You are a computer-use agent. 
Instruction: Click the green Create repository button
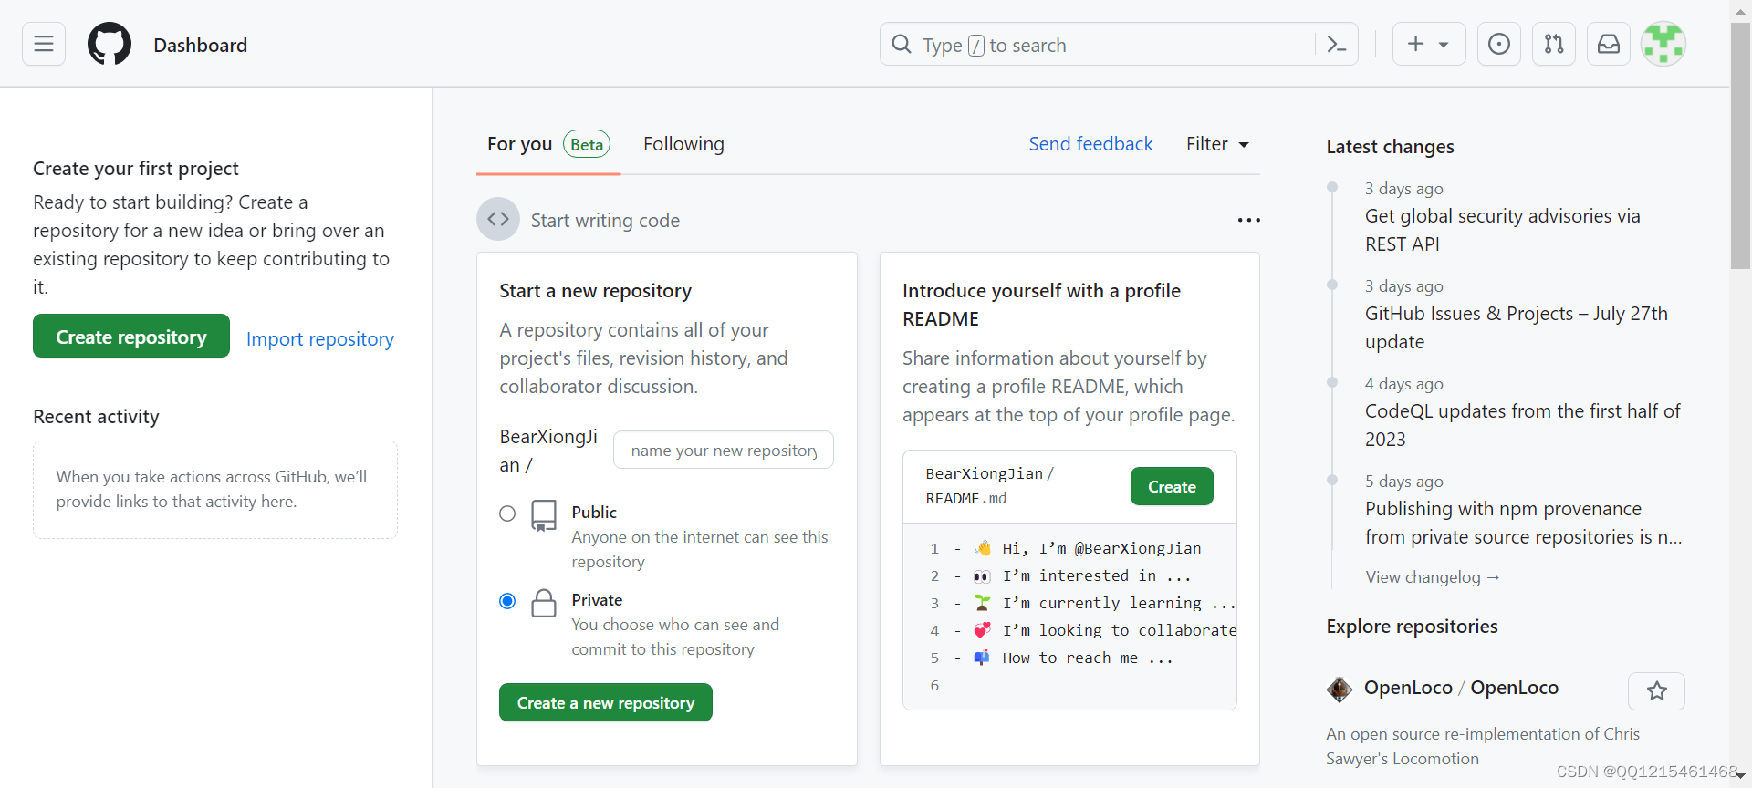click(x=131, y=336)
